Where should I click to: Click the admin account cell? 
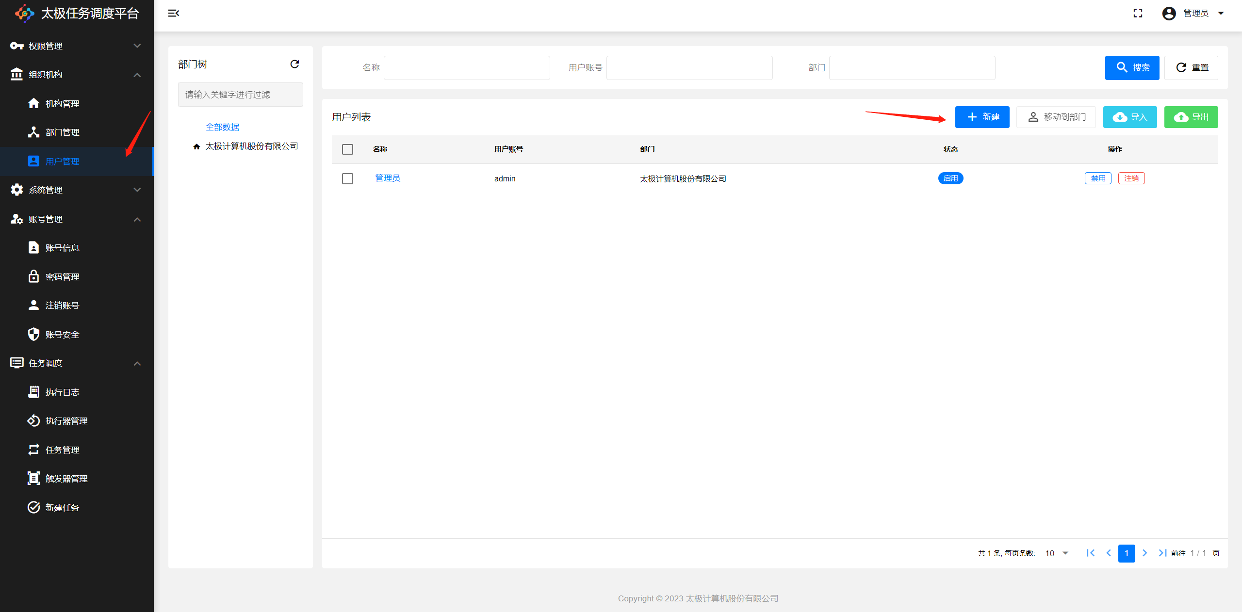point(505,178)
